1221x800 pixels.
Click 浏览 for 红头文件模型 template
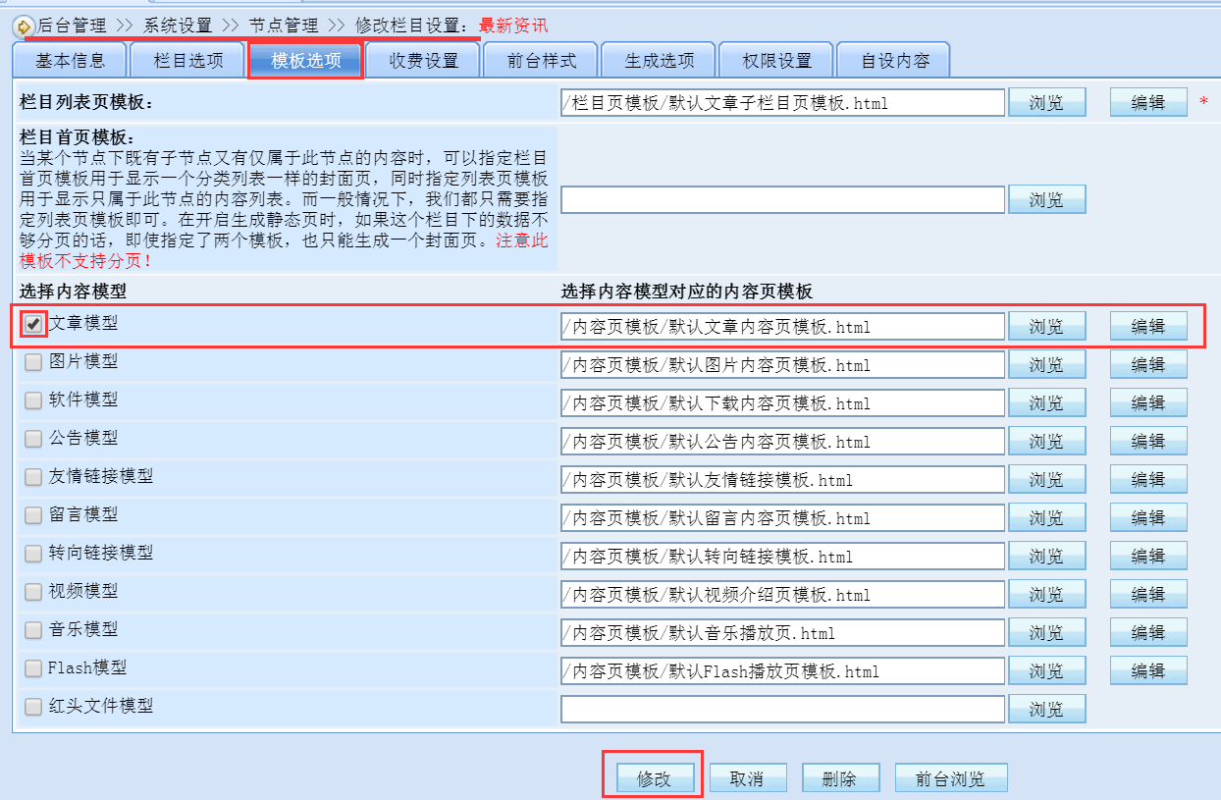(1046, 709)
